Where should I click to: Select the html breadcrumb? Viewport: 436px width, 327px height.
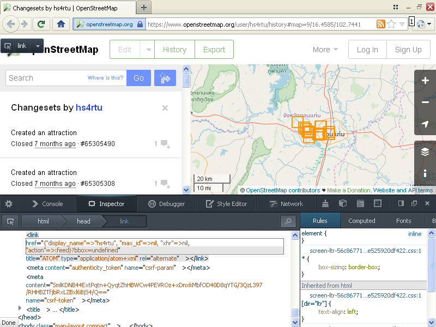tap(43, 221)
